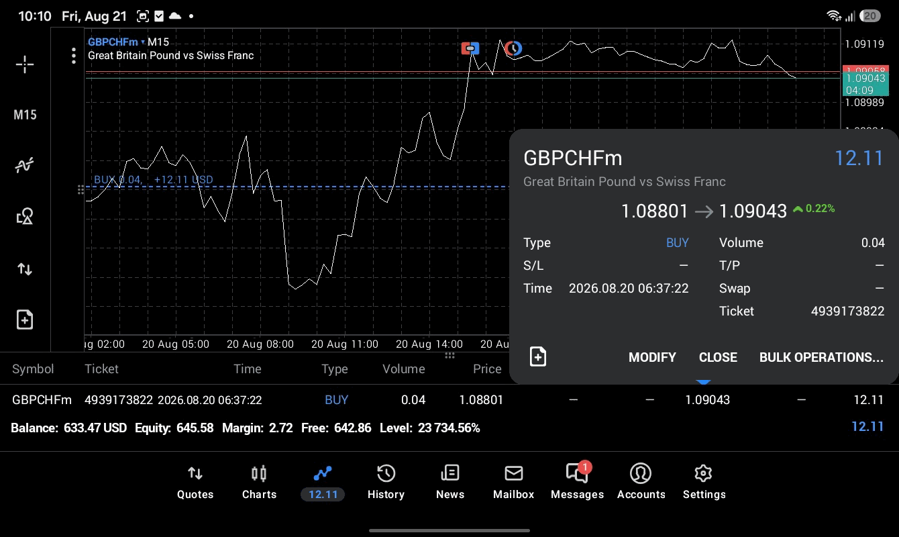Open the Settings tab
Screen dimensions: 899x537
pyautogui.click(x=704, y=483)
